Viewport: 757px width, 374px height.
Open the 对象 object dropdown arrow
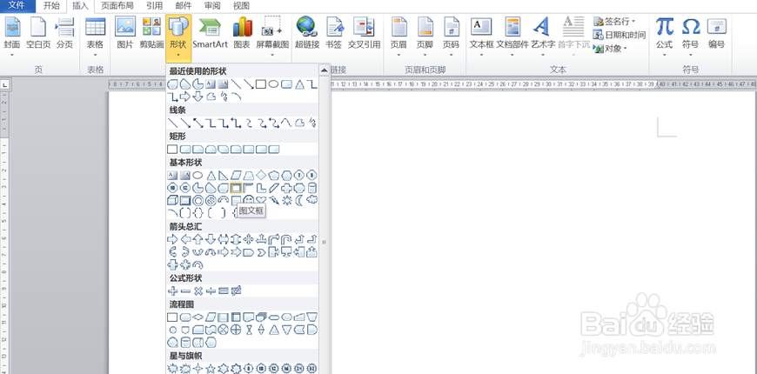tap(625, 49)
